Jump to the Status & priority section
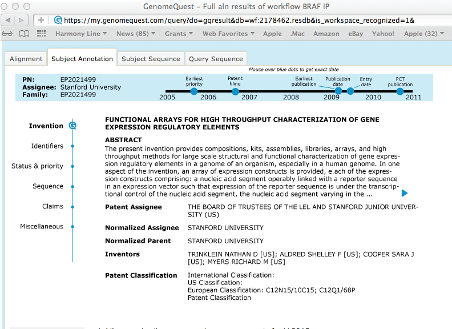This screenshot has height=329, width=452. click(37, 166)
